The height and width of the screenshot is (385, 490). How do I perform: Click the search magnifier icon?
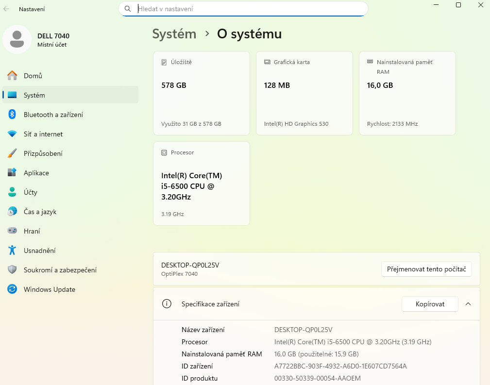click(127, 9)
